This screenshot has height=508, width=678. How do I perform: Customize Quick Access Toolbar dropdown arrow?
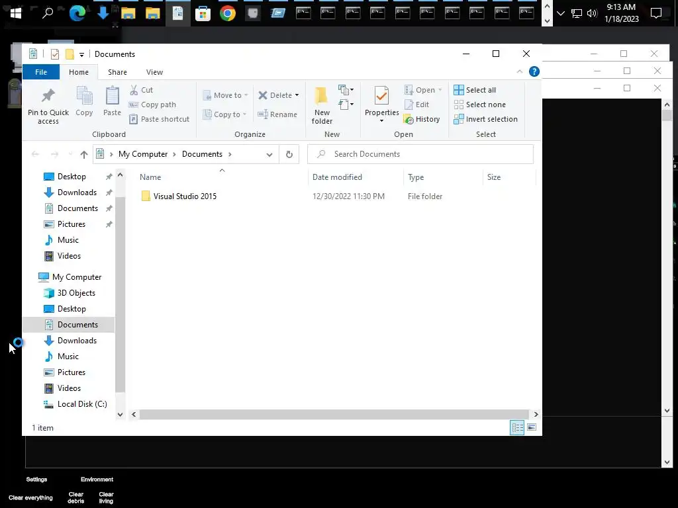[x=81, y=54]
